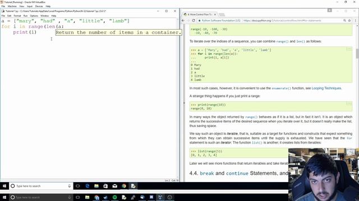Click the secure padlock icon in address bar
The height and width of the screenshot is (201, 359).
pyautogui.click(x=200, y=21)
